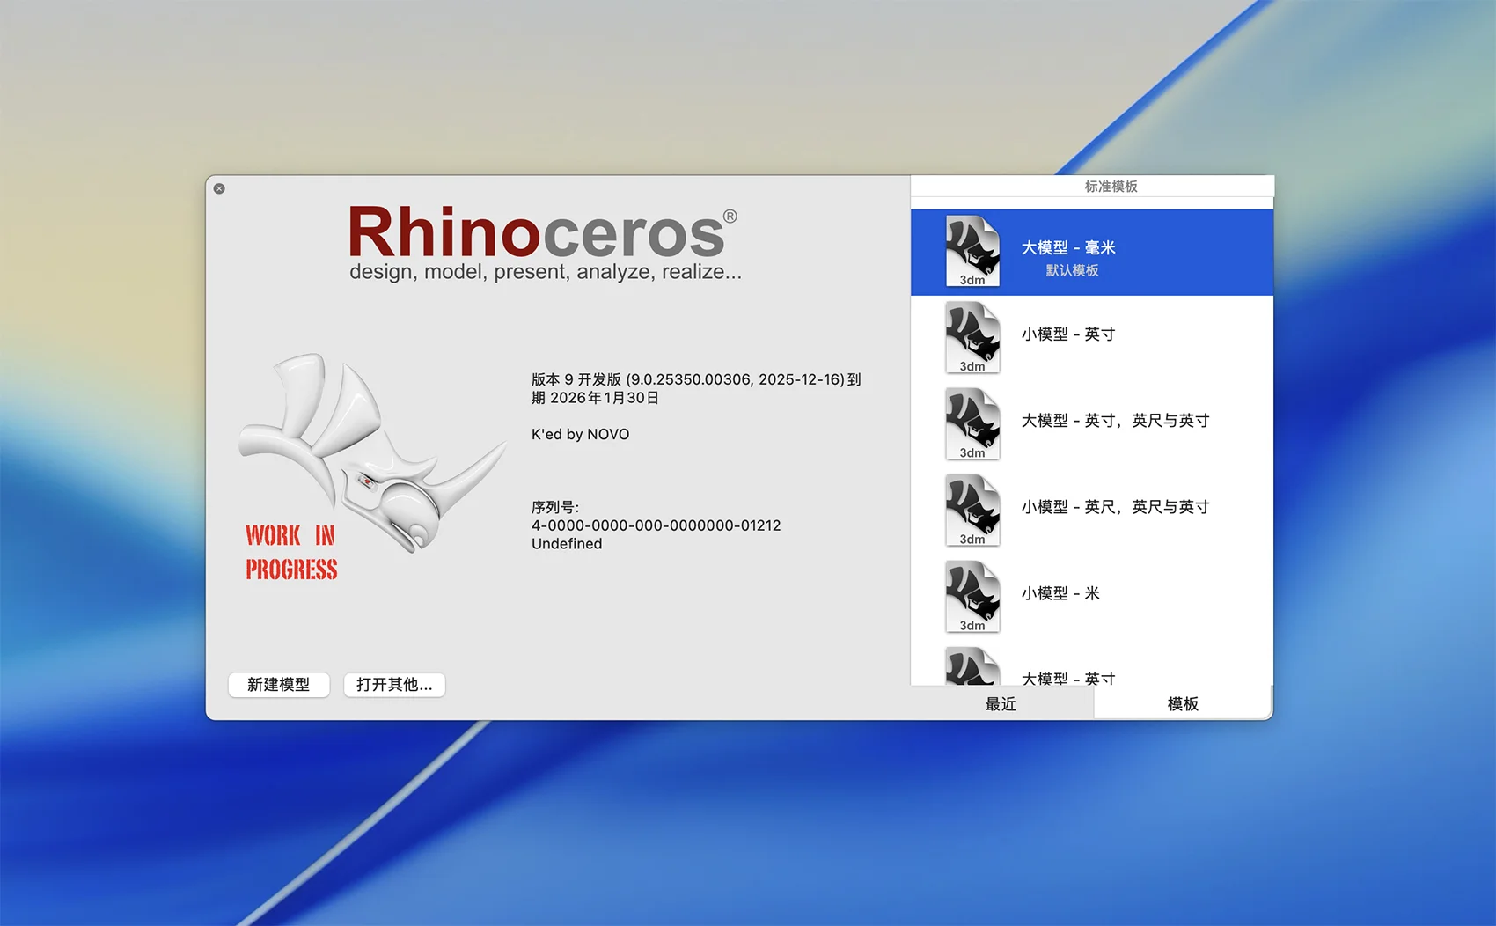This screenshot has width=1496, height=926.
Task: Click the 3dm file icon beside 小模型 - 英寸
Action: pos(972,337)
